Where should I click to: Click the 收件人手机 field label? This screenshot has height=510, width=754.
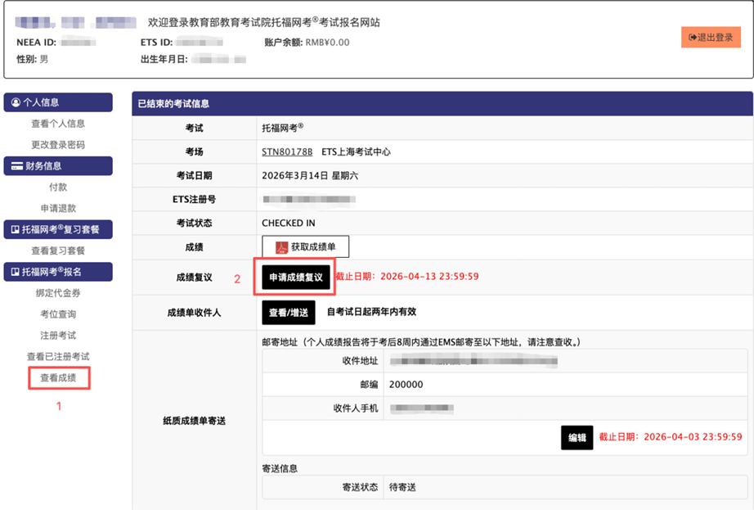click(x=356, y=408)
